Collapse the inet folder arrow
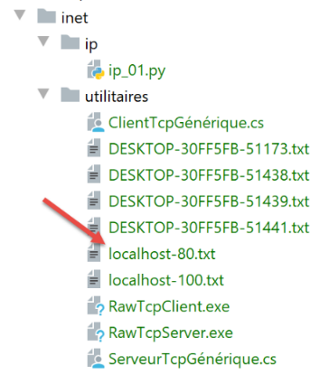Viewport: 329px width, 374px height. coord(20,15)
